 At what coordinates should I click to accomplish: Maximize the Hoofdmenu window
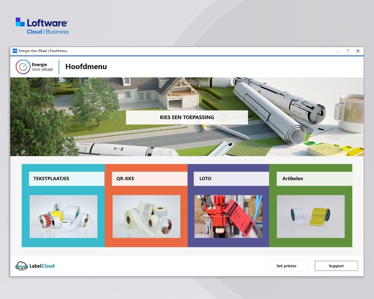tap(348, 51)
